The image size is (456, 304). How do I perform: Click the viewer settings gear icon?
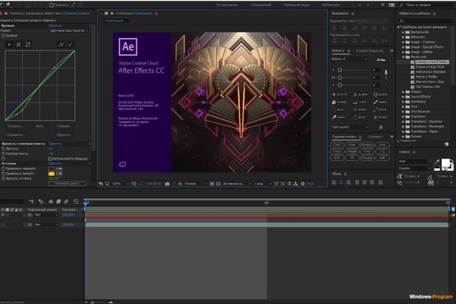tap(303, 184)
